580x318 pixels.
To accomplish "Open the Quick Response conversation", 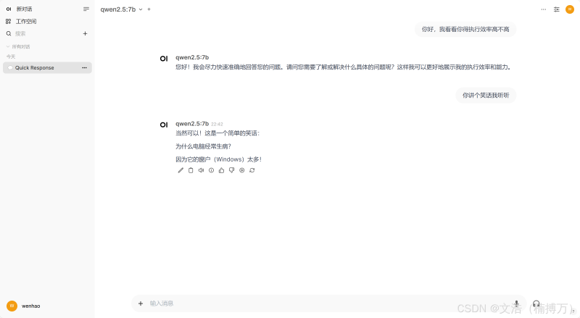I will (x=47, y=67).
